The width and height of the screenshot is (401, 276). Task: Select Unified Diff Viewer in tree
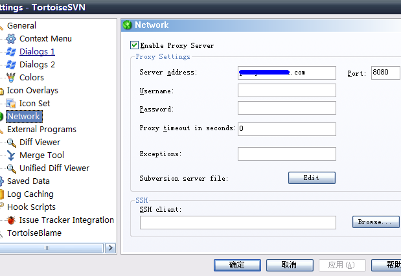(x=54, y=168)
